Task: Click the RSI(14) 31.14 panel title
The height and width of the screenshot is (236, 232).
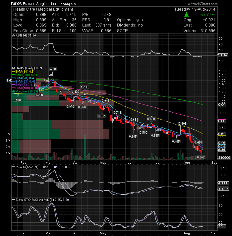Action: pyautogui.click(x=26, y=35)
